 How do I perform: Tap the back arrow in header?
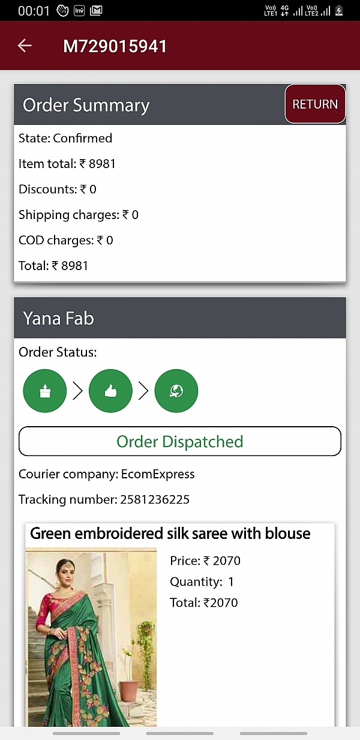click(x=25, y=46)
